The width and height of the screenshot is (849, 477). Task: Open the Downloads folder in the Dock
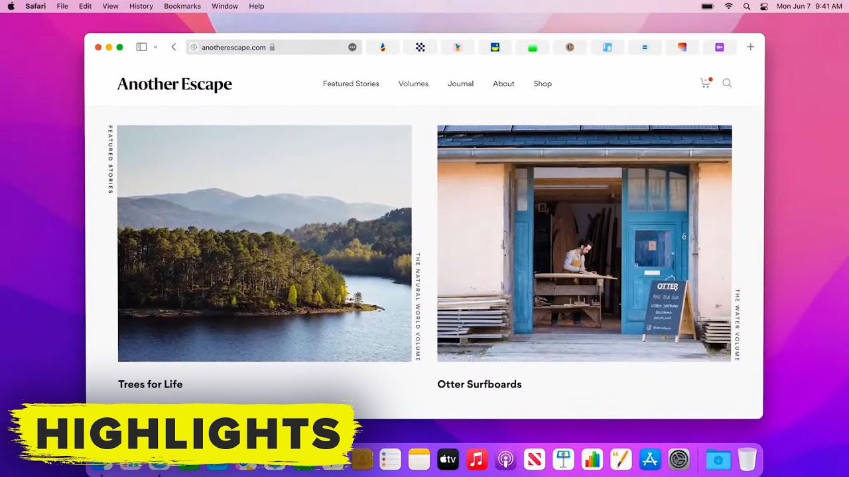click(718, 459)
